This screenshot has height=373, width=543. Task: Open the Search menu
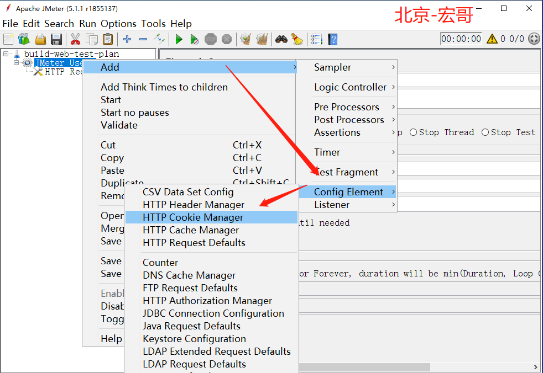[59, 24]
